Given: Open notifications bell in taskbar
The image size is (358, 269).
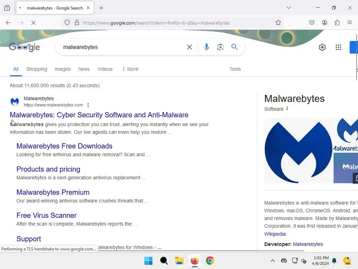Looking at the screenshot, I should [334, 261].
